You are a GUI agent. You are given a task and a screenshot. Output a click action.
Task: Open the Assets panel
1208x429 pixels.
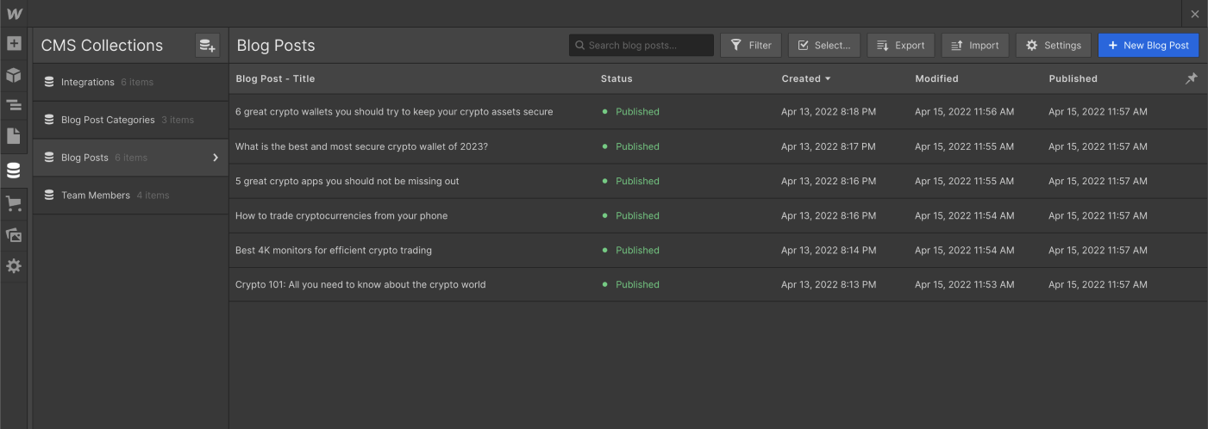[x=14, y=234]
